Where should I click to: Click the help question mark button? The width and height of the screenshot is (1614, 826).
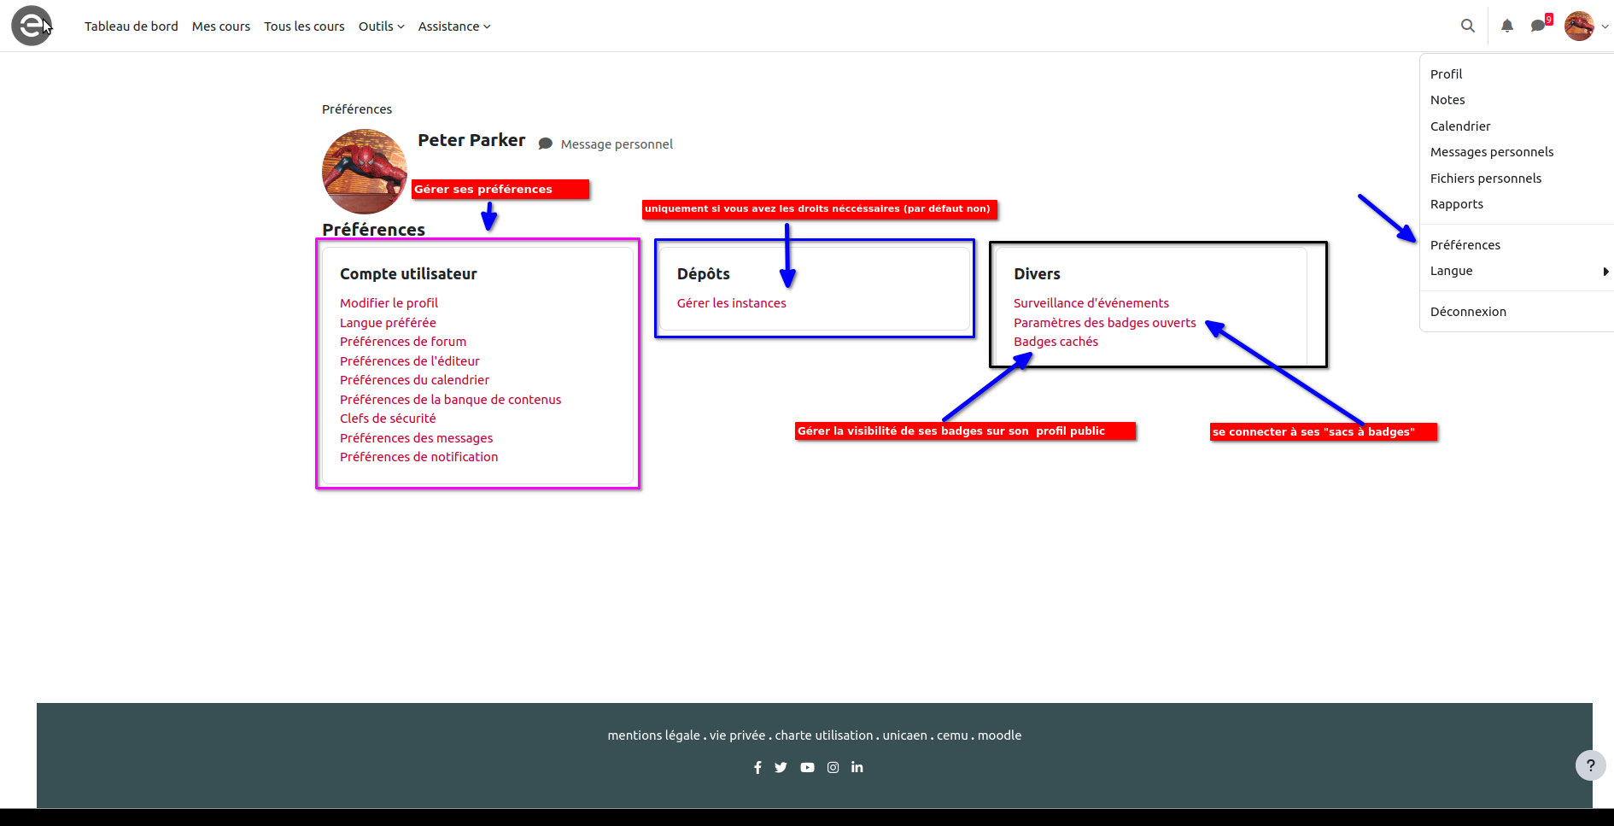click(1589, 765)
